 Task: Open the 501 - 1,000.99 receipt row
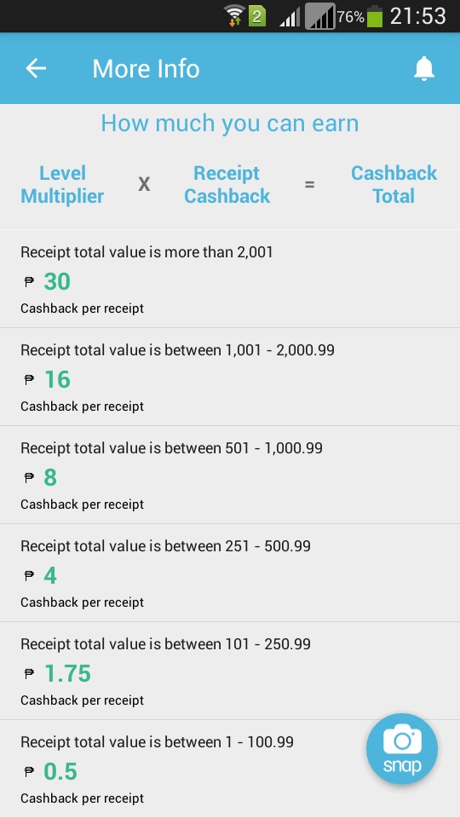click(230, 475)
